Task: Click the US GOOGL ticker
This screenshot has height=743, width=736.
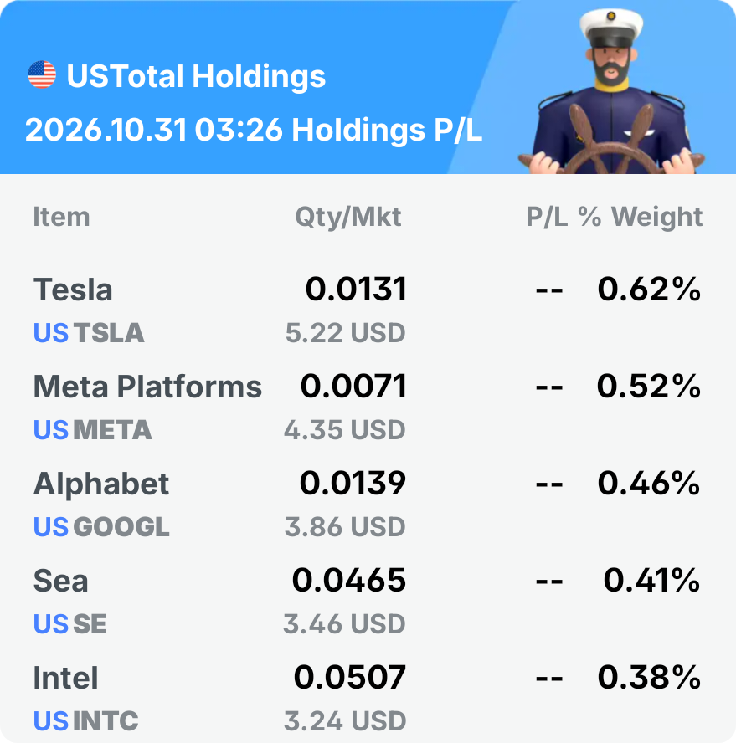Action: pos(101,527)
